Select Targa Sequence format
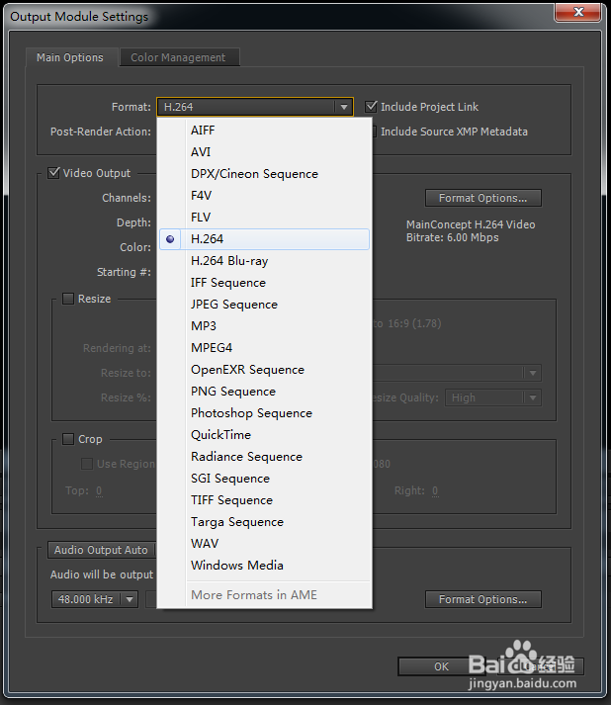This screenshot has width=611, height=705. coord(264,521)
